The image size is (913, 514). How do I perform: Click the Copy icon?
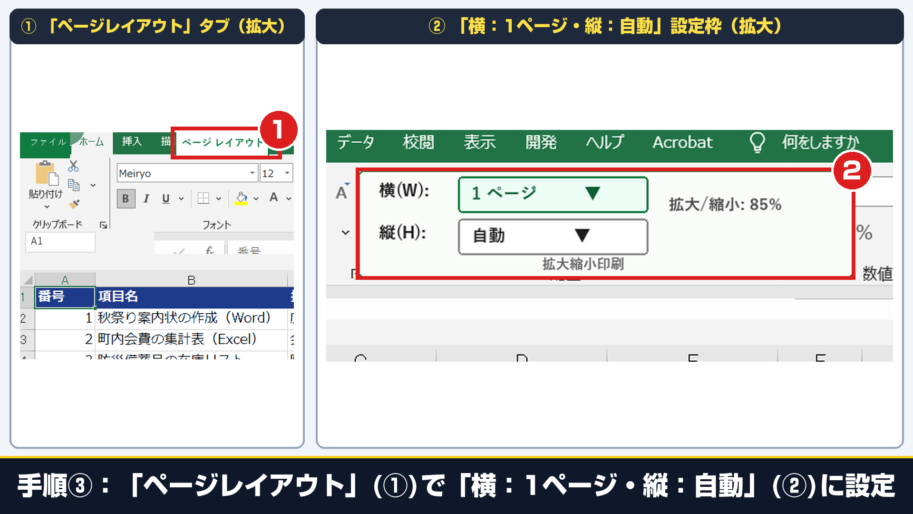pos(74,185)
